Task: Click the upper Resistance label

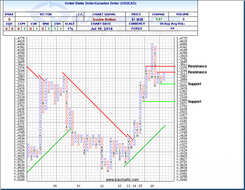Action: (197, 66)
